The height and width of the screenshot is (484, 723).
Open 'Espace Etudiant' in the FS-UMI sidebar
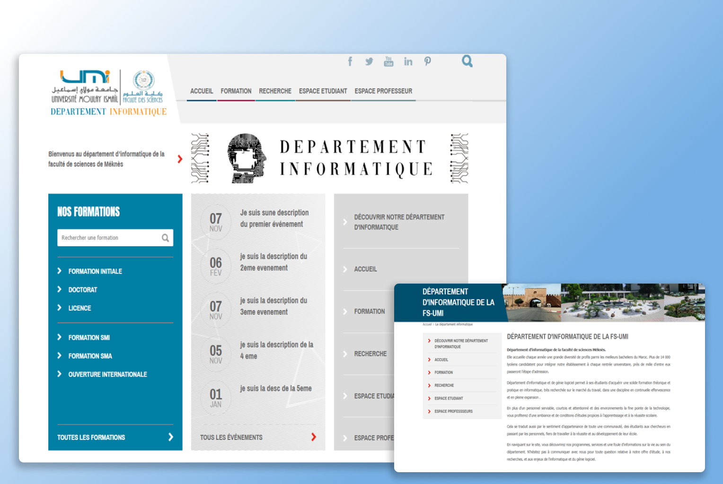pyautogui.click(x=448, y=398)
